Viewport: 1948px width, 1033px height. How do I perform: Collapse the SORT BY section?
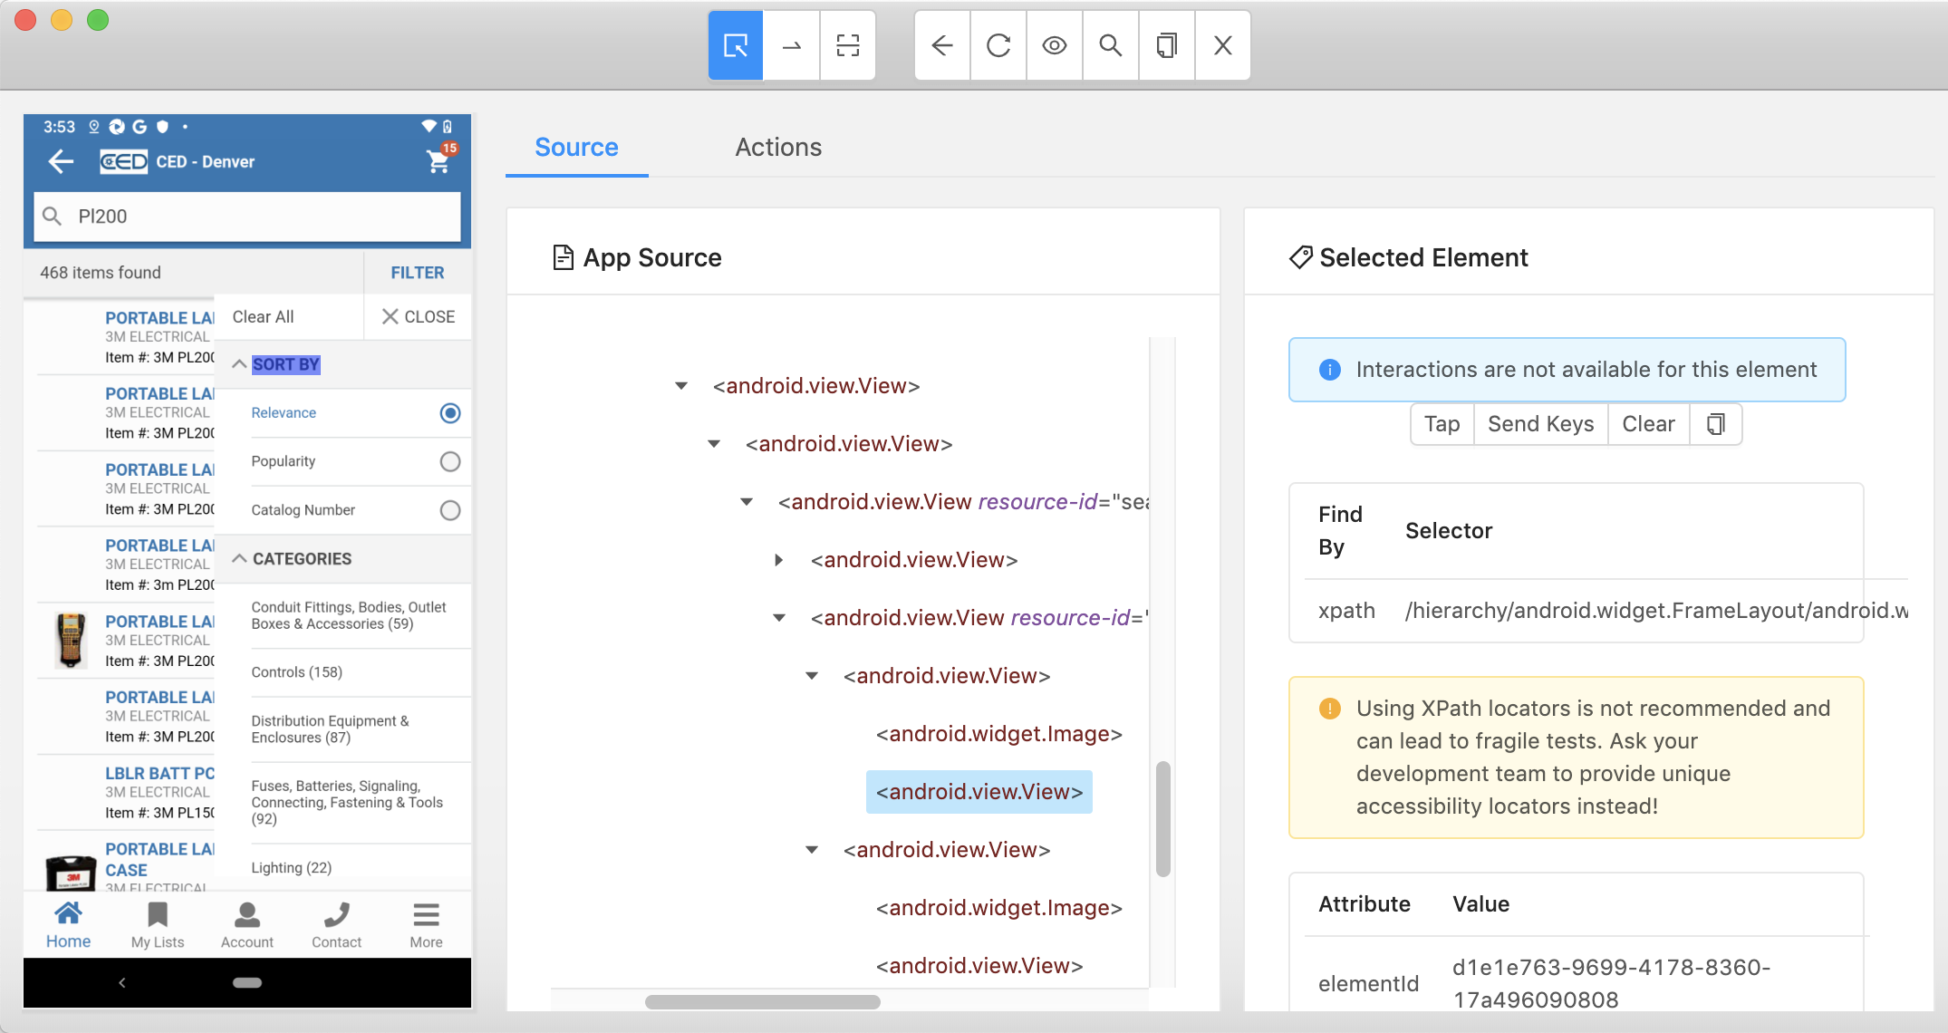pos(239,363)
